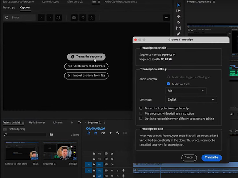Open the Text panel hamburger menu
This screenshot has height=178, width=238.
[99, 2]
